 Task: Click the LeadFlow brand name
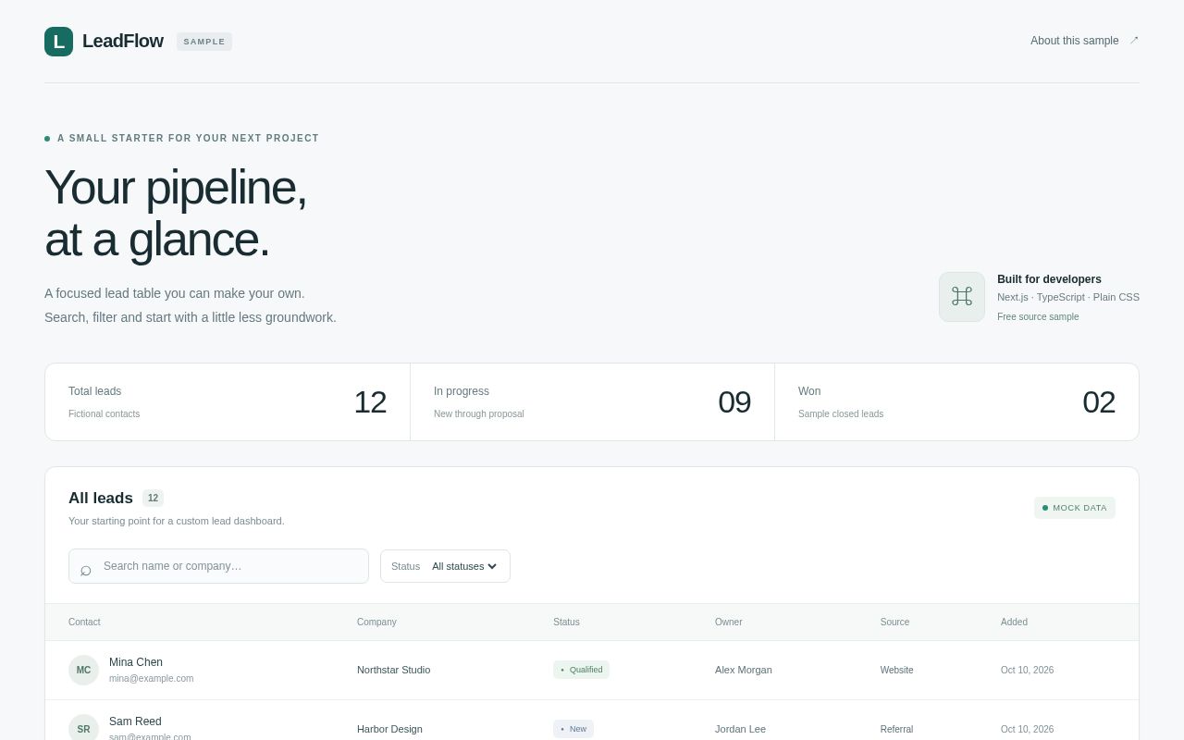(x=123, y=41)
